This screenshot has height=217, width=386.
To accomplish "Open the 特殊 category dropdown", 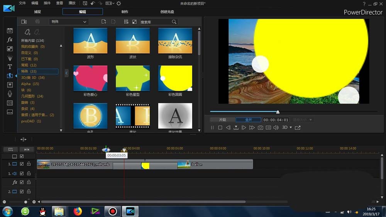I will point(69,22).
